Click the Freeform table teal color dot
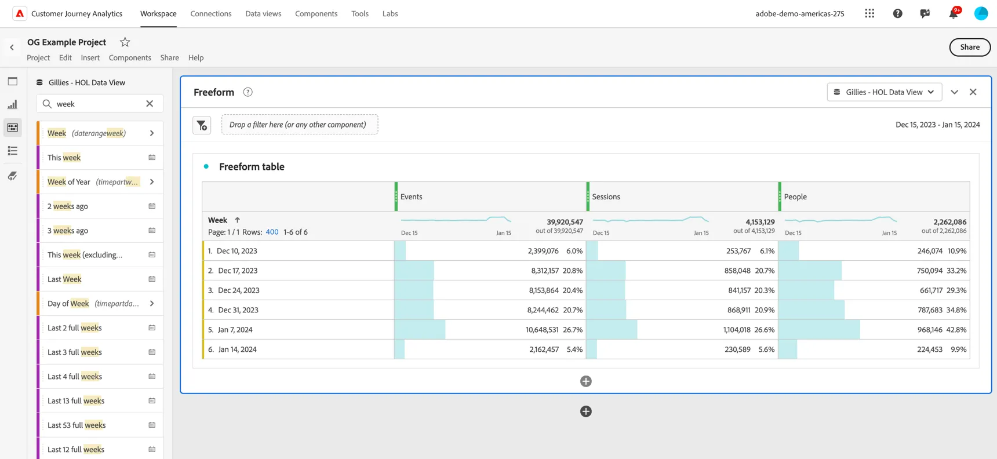 (x=206, y=166)
